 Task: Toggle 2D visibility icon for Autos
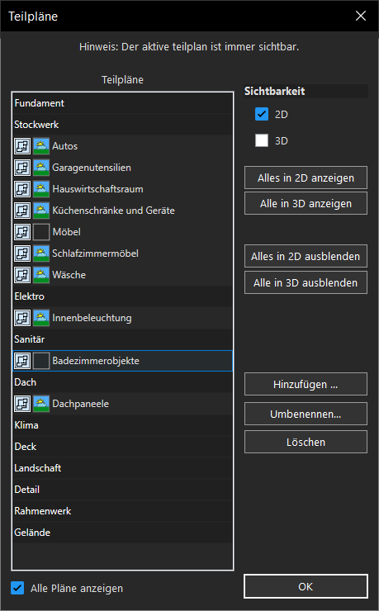tap(22, 146)
